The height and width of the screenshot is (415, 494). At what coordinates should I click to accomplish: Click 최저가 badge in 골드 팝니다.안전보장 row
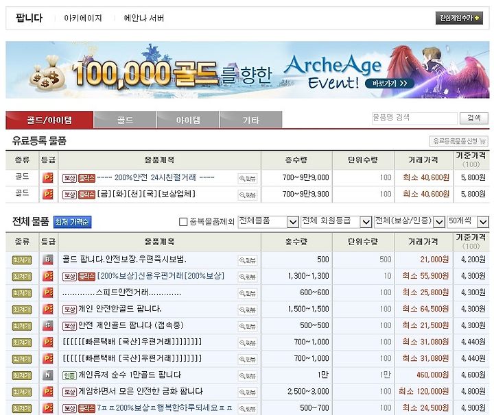point(22,260)
